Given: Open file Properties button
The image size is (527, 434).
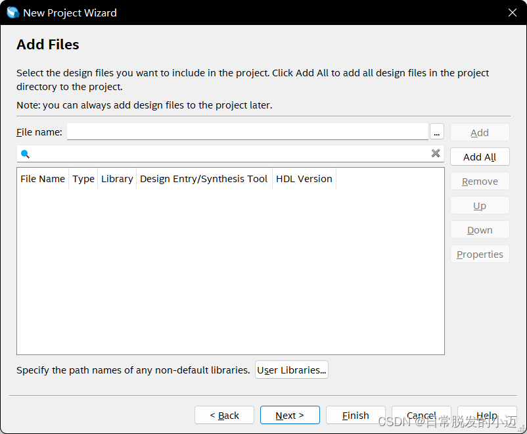Looking at the screenshot, I should 480,254.
